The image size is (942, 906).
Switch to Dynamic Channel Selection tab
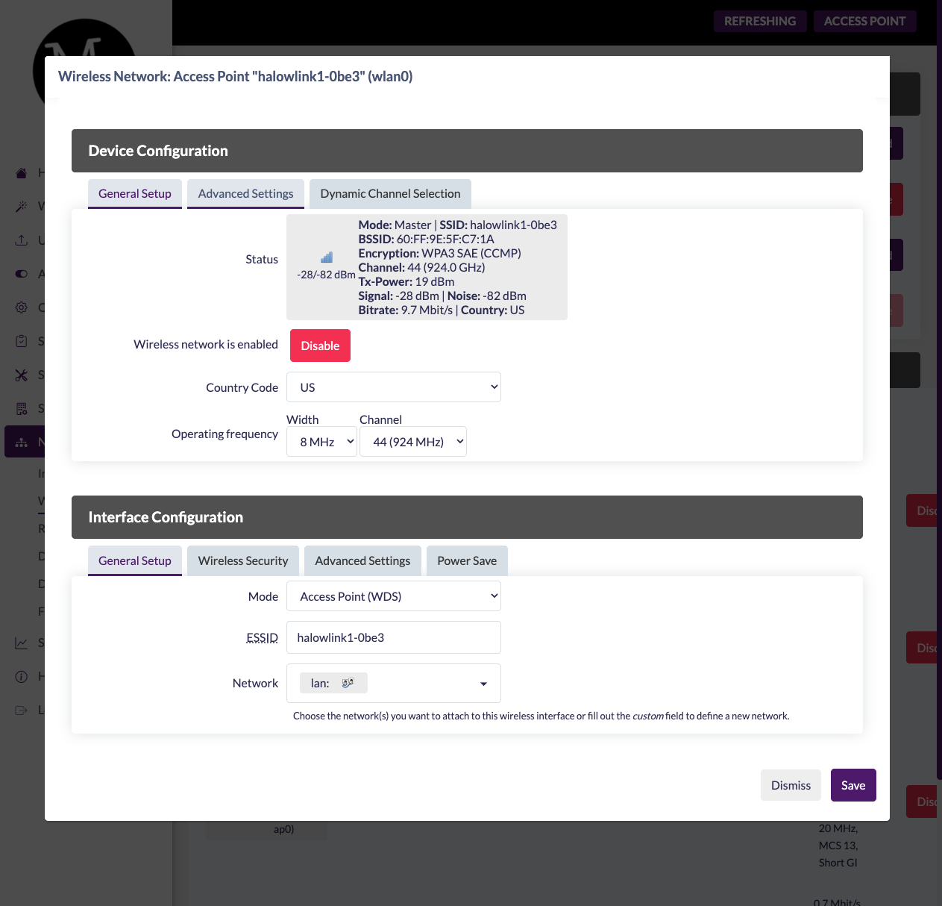[390, 194]
